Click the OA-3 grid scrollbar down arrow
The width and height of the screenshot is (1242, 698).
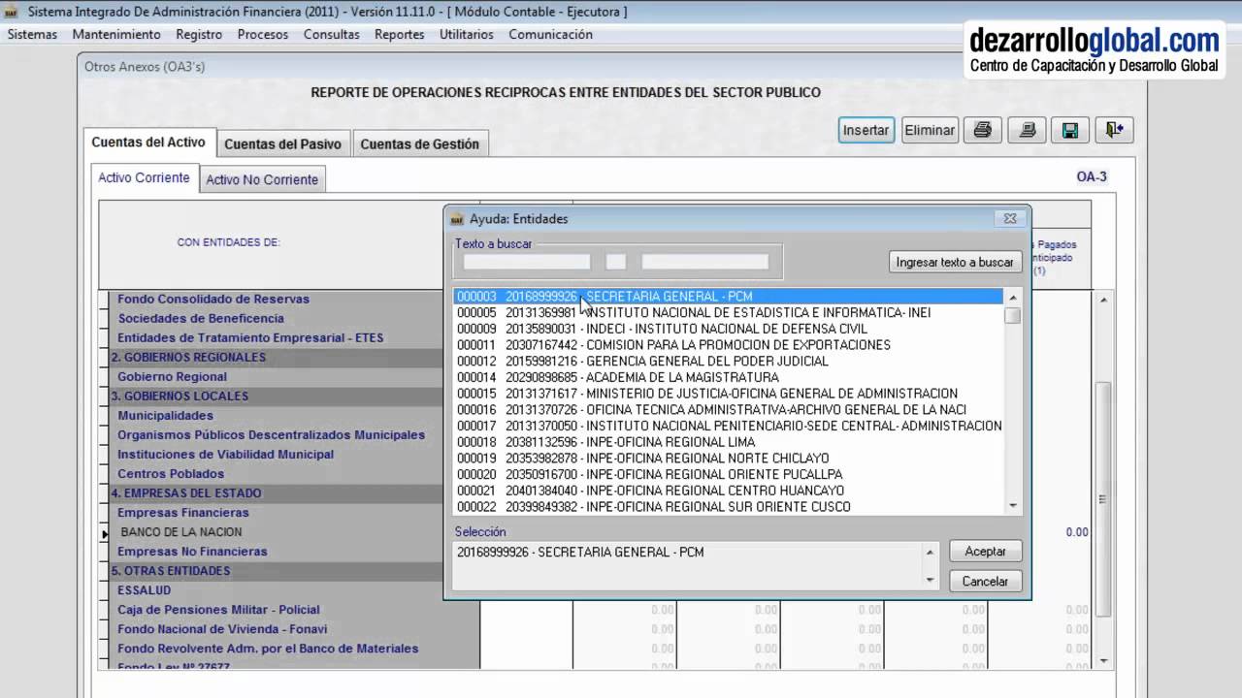pyautogui.click(x=1103, y=660)
